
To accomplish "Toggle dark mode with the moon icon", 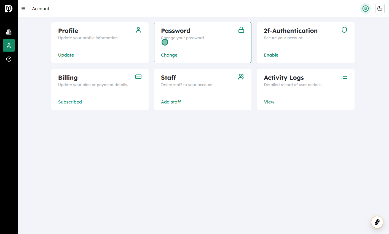I will [x=380, y=9].
